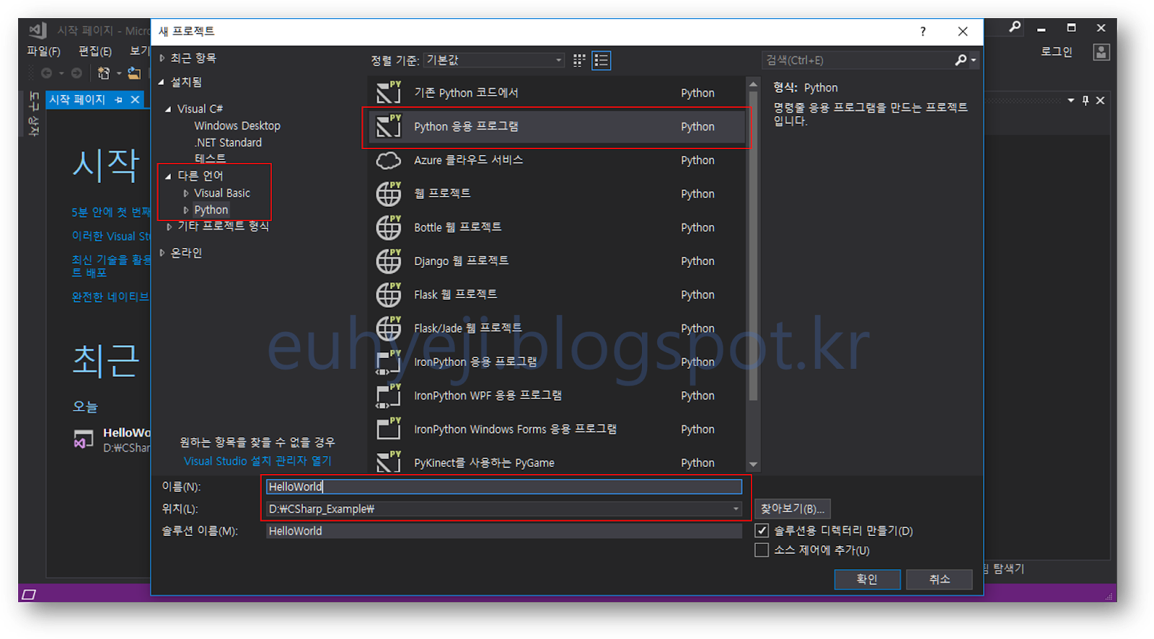The image size is (1154, 639).
Task: Pick the '웹 프로젝트' globe icon
Action: [388, 193]
